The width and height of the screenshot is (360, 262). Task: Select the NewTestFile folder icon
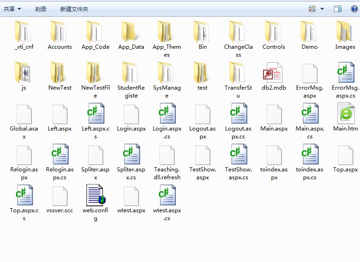coord(95,72)
